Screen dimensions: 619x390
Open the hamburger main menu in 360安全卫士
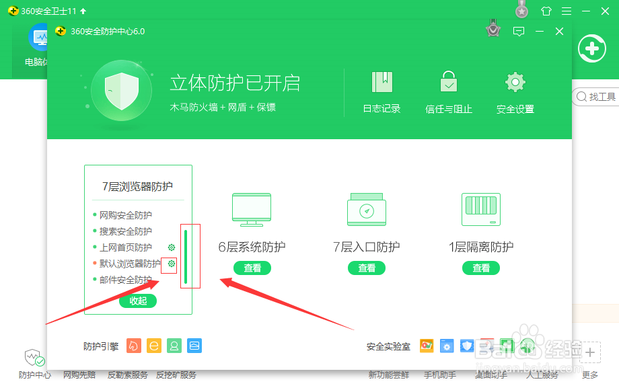point(567,11)
